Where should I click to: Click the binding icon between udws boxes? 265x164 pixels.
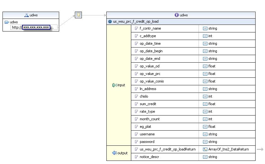(x=78, y=15)
